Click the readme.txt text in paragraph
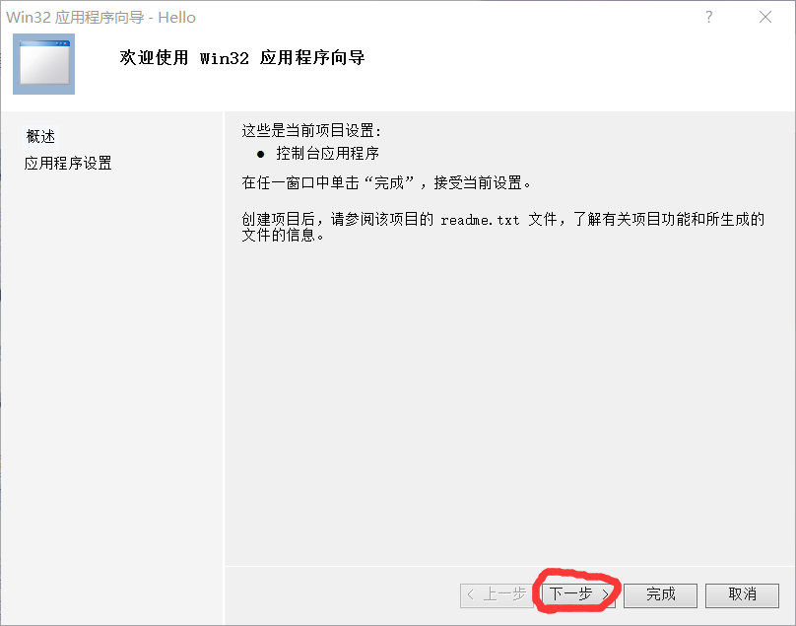Screen dimensions: 796x626 [x=480, y=220]
